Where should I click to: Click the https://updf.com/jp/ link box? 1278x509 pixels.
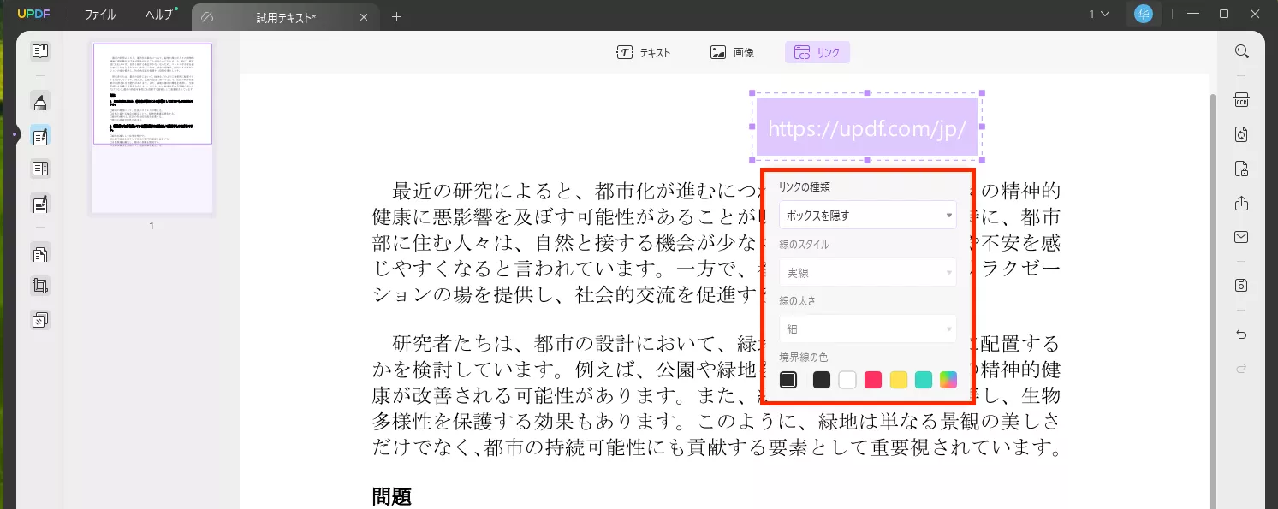867,127
